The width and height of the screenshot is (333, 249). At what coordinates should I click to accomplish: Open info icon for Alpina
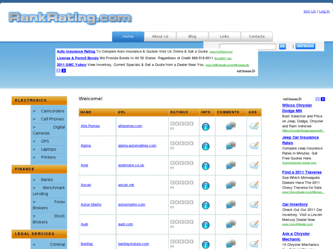click(x=206, y=147)
